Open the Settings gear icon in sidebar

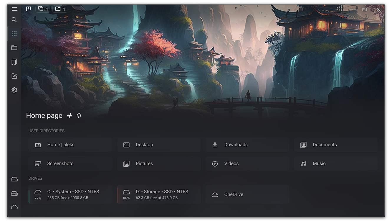(x=14, y=90)
